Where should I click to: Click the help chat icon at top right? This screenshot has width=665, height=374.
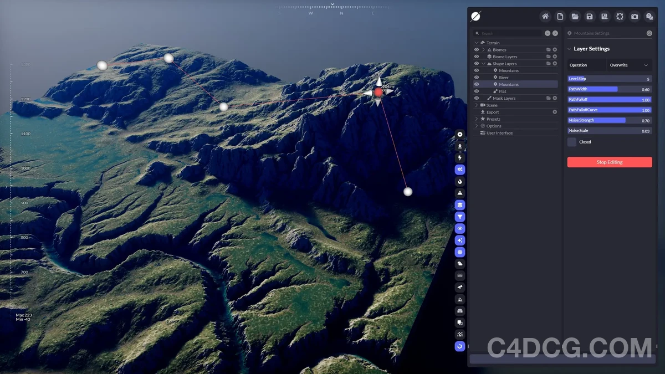[649, 16]
